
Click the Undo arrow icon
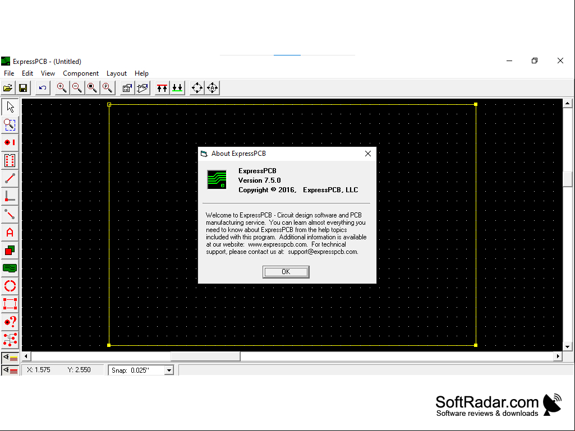pos(43,88)
